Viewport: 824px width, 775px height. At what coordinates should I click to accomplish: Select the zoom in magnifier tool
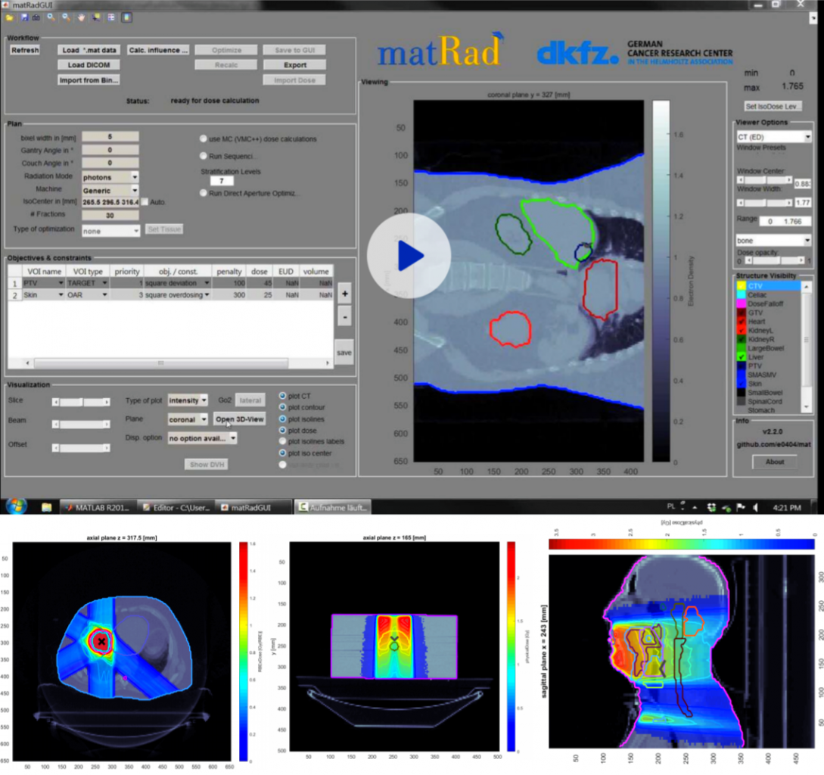pyautogui.click(x=51, y=17)
